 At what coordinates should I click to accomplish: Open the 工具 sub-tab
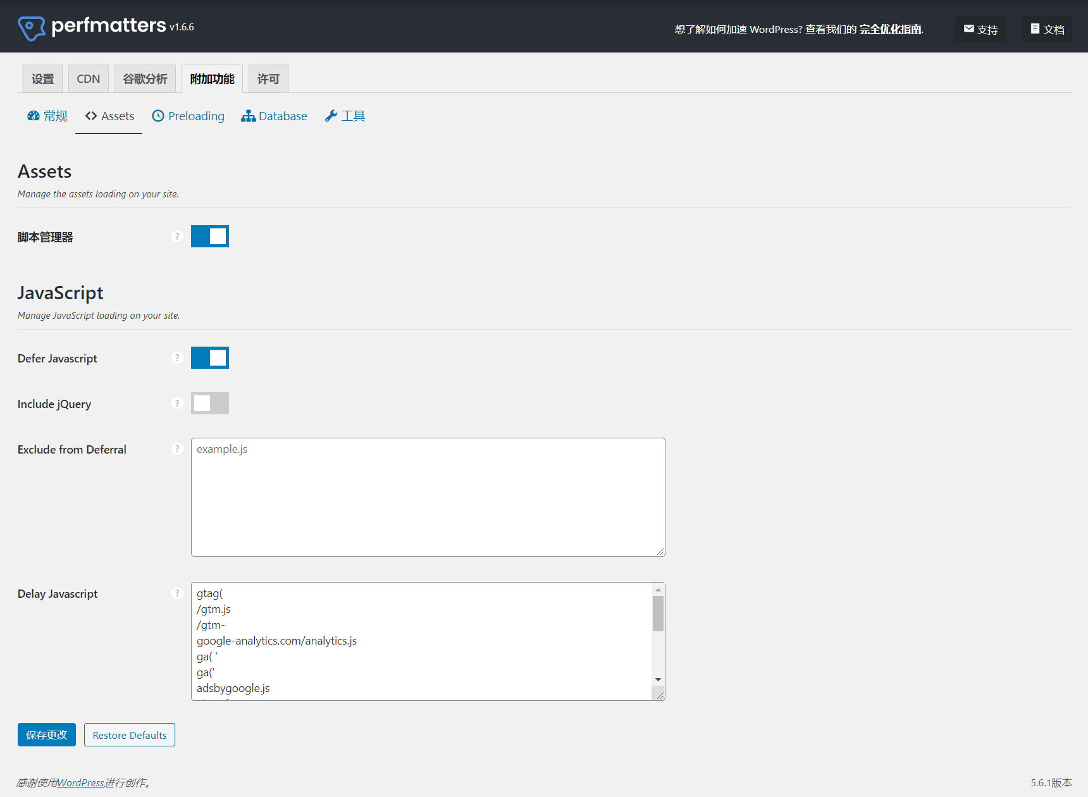[x=345, y=116]
